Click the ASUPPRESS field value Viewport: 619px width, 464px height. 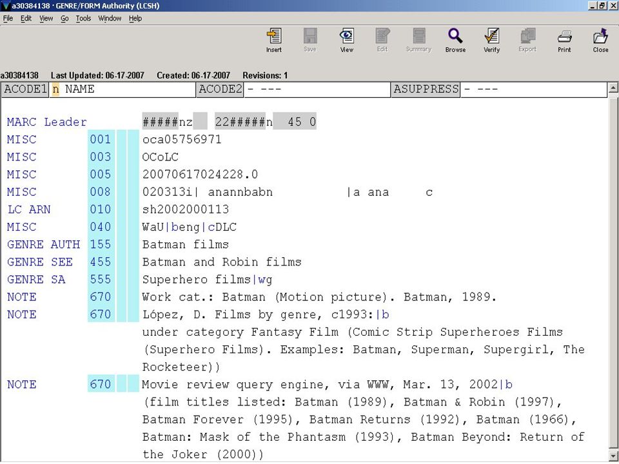point(533,89)
